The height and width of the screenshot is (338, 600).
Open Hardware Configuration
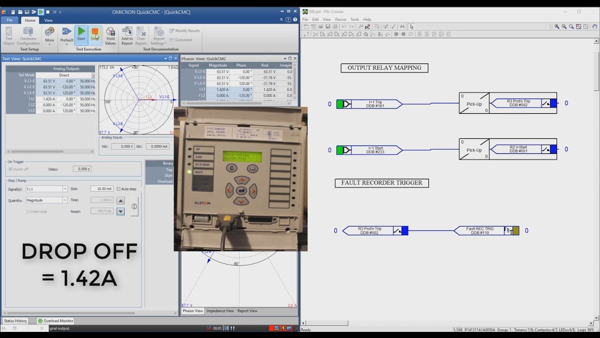click(x=28, y=36)
